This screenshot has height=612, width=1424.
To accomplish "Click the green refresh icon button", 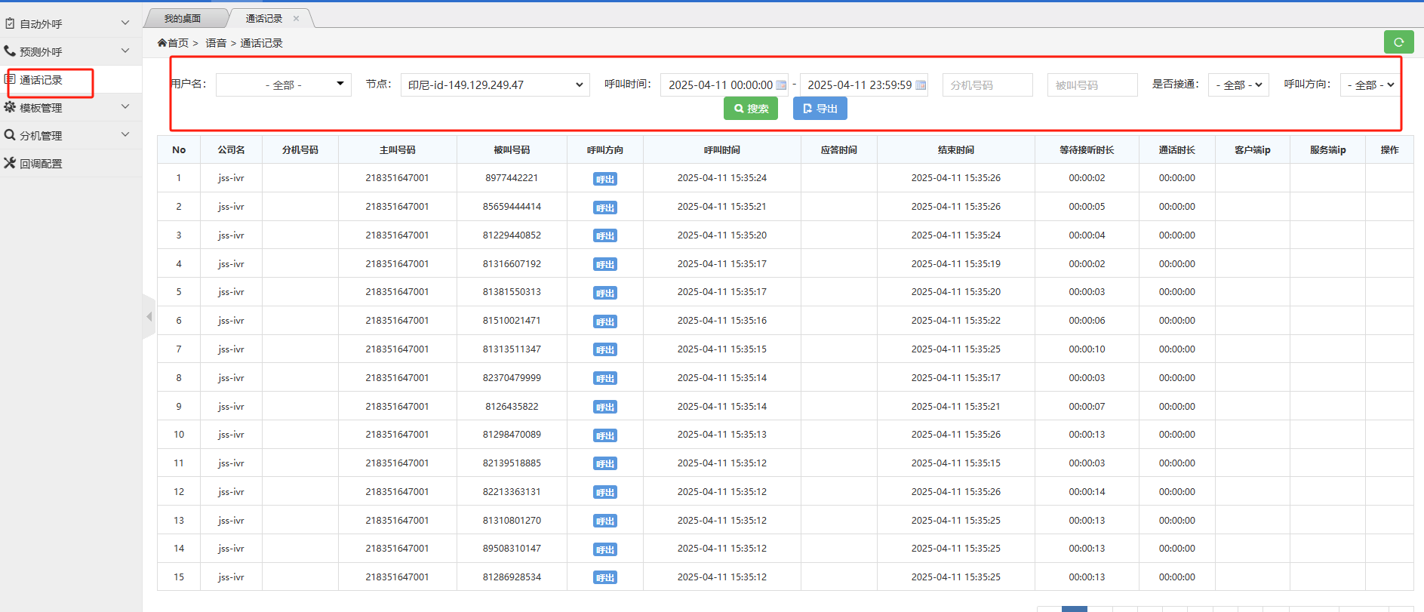I will 1398,42.
